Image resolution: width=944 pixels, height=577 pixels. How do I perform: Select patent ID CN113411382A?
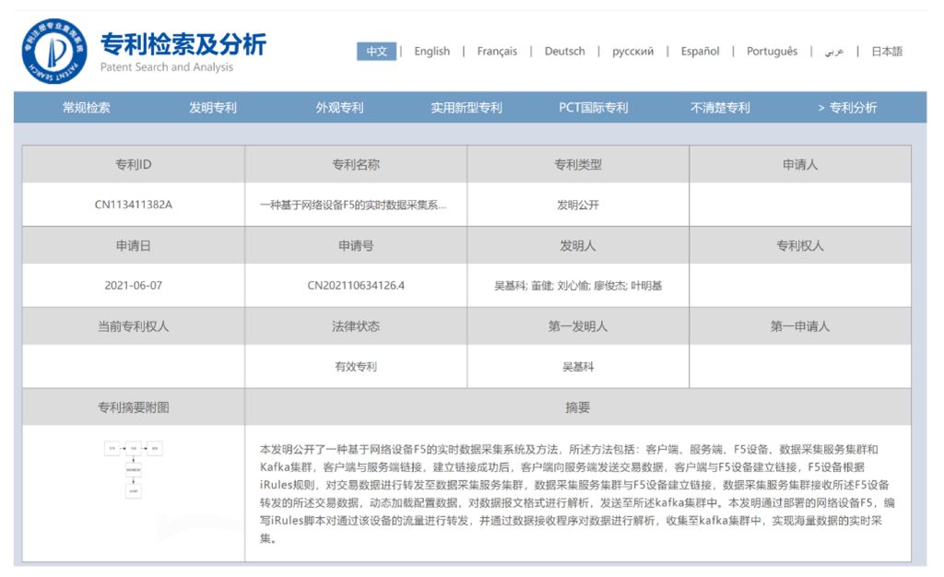pyautogui.click(x=133, y=205)
